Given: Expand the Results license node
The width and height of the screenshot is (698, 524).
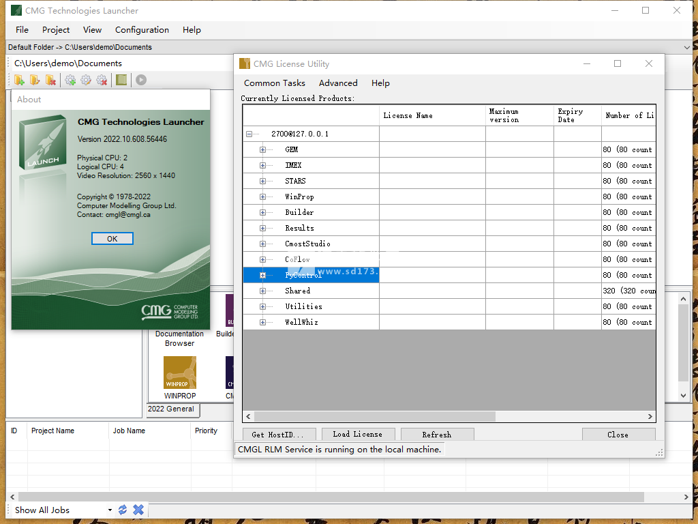Looking at the screenshot, I should (262, 228).
